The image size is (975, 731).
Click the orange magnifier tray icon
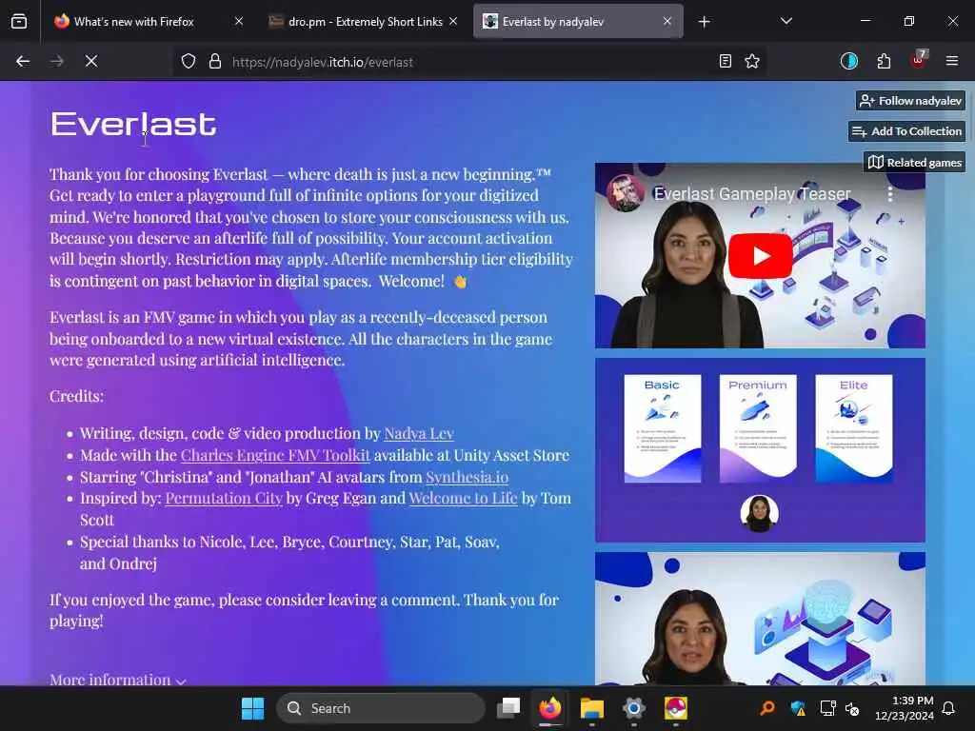click(768, 708)
